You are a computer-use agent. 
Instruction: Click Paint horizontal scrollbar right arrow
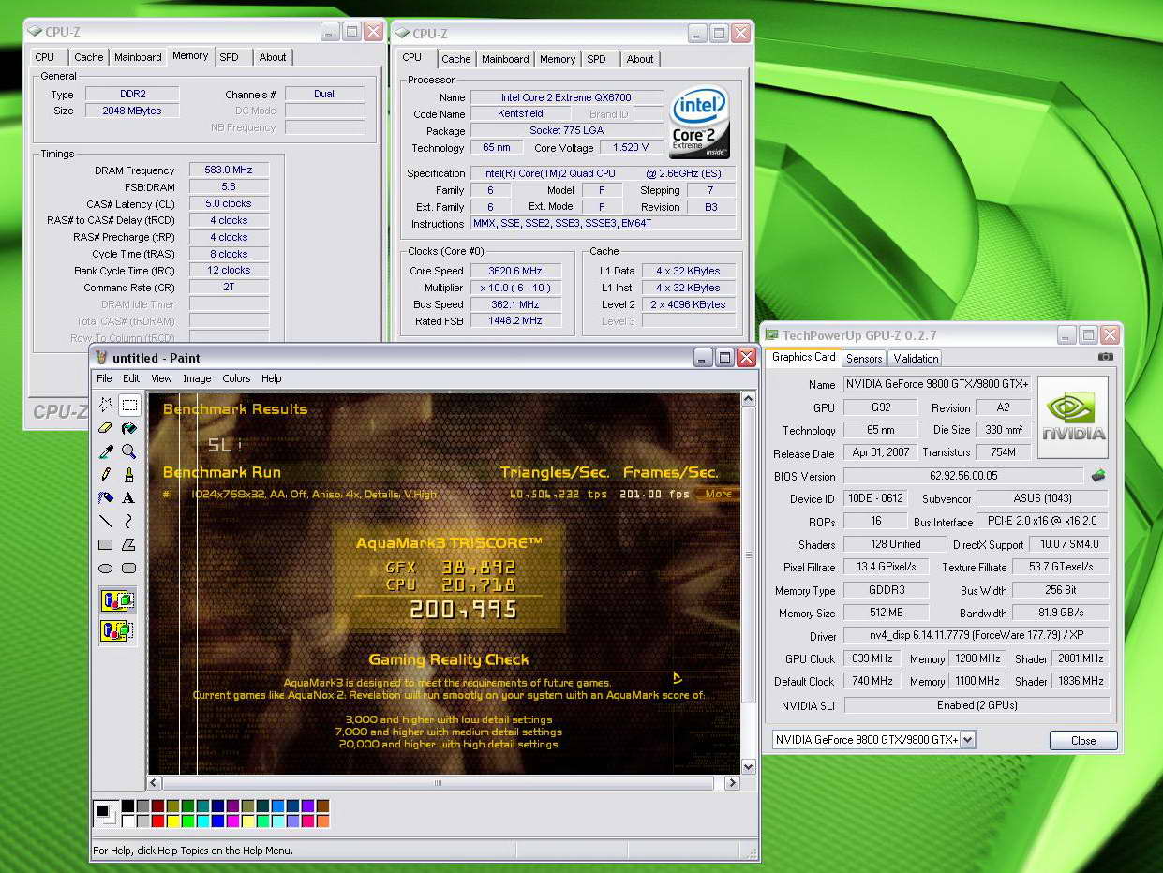pos(732,782)
